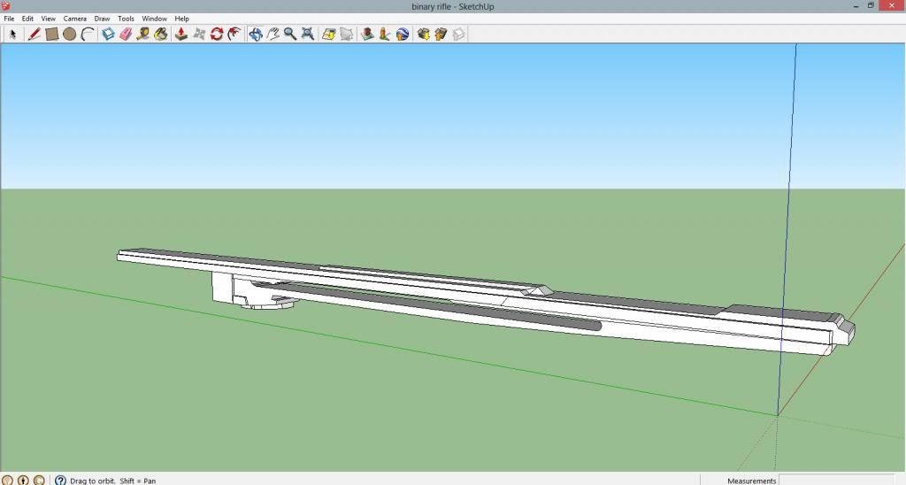The height and width of the screenshot is (485, 906).
Task: Click the Make Component icon
Action: (x=108, y=35)
